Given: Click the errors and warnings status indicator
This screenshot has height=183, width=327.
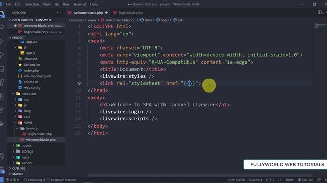Looking at the screenshot, I should click(x=12, y=180).
